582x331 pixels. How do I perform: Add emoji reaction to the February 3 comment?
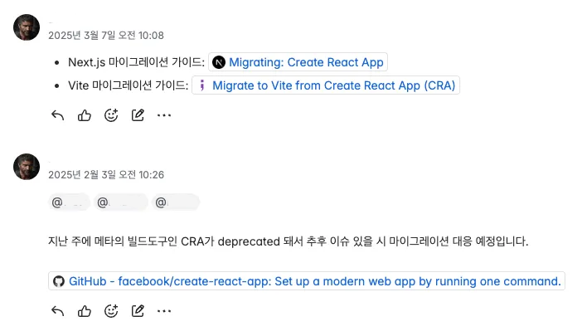pos(111,311)
